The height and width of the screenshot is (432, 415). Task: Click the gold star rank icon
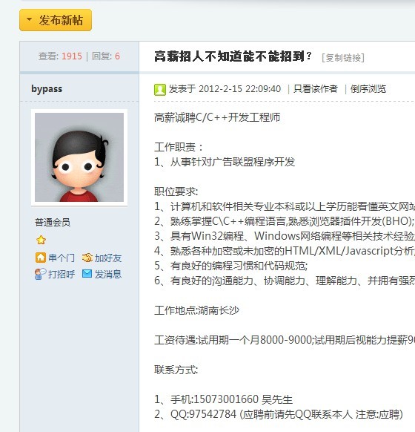click(x=41, y=240)
